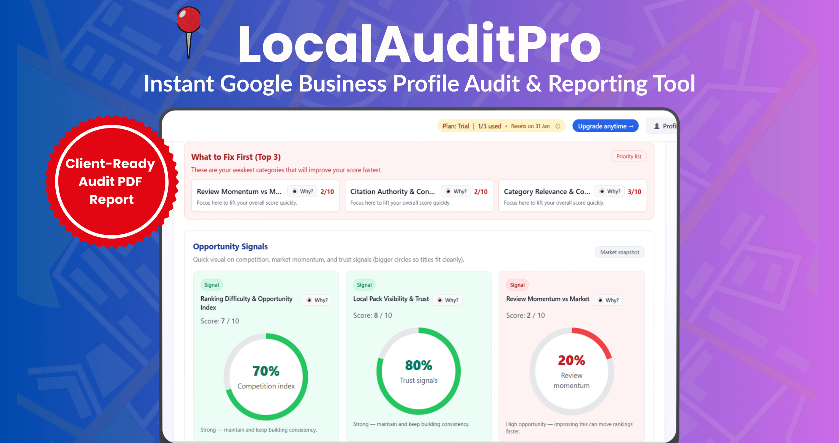This screenshot has height=443, width=839.
Task: Click the Plan: Trial usage badge
Action: 501,126
